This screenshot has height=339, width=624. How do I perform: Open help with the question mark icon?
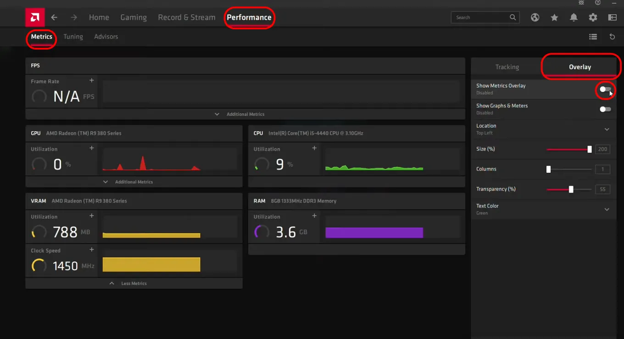(x=597, y=3)
